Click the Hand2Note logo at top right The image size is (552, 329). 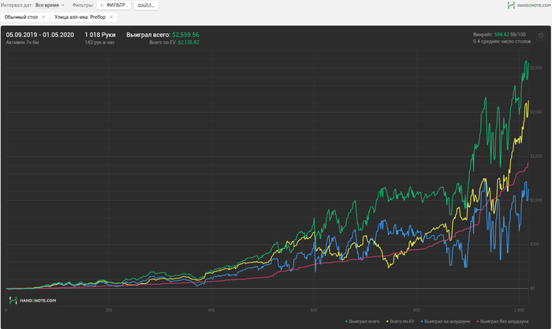tap(529, 6)
